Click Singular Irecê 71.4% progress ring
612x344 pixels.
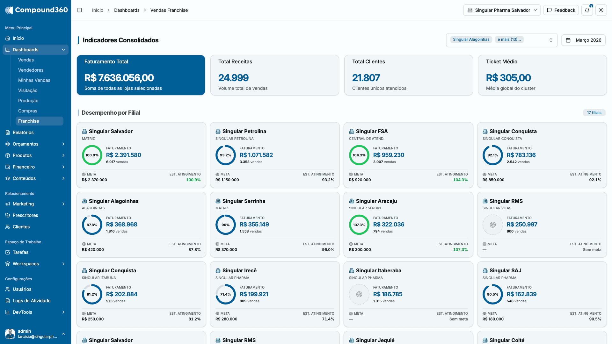226,294
